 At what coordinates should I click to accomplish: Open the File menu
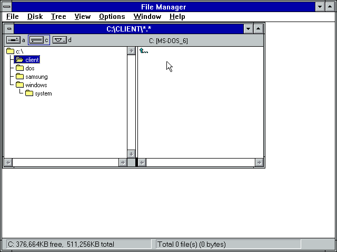tap(13, 16)
